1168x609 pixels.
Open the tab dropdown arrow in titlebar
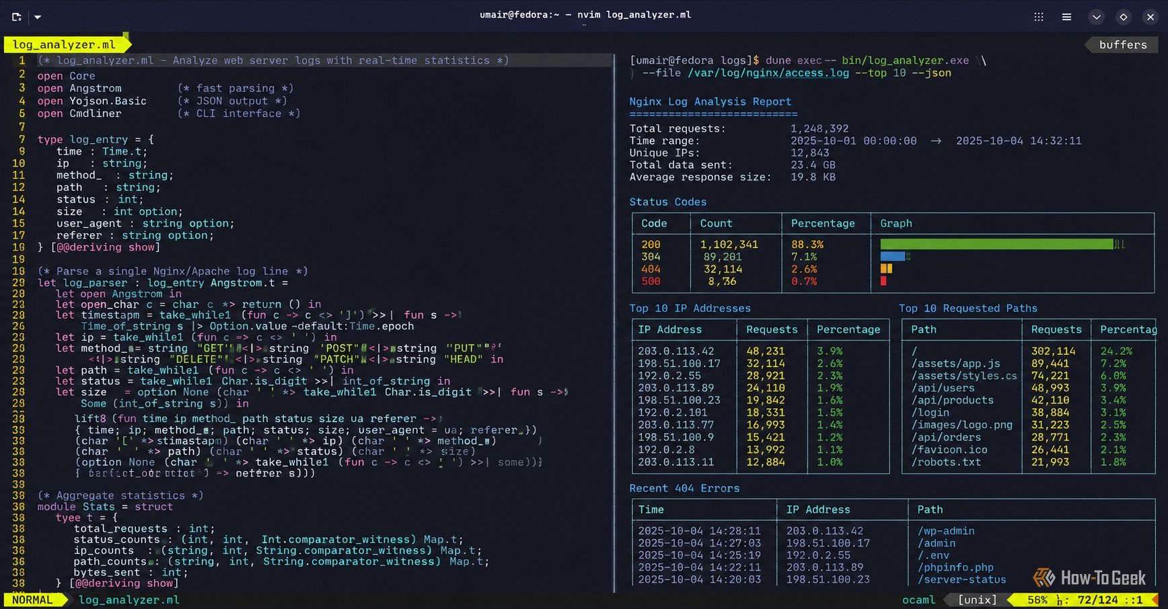[x=38, y=17]
